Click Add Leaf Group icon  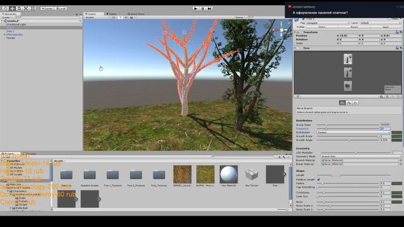coord(381,96)
